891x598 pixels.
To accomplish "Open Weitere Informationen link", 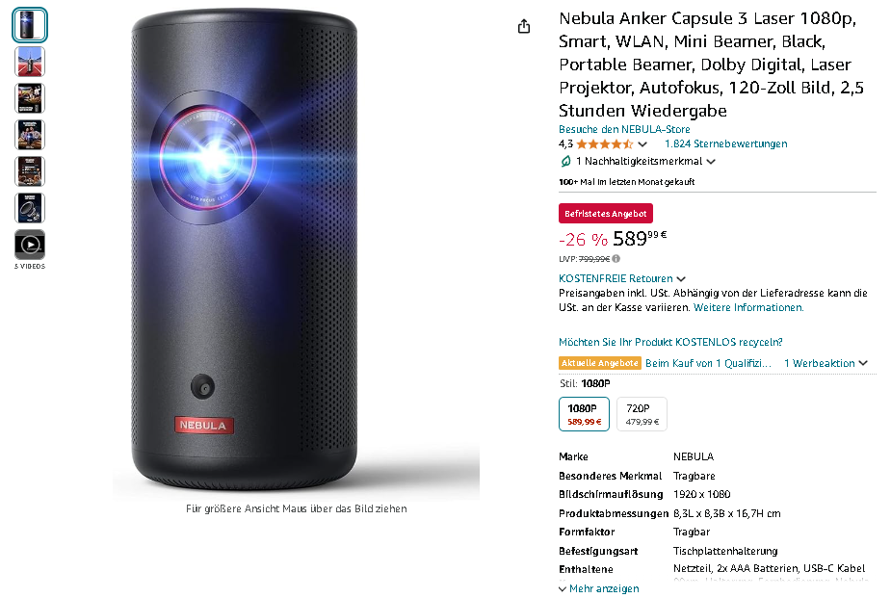I will pyautogui.click(x=748, y=308).
